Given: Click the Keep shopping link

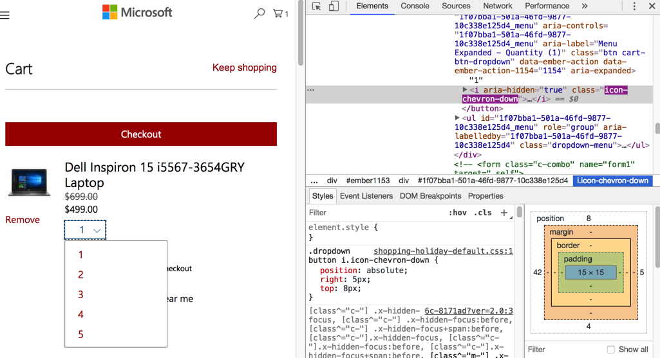Looking at the screenshot, I should 244,67.
